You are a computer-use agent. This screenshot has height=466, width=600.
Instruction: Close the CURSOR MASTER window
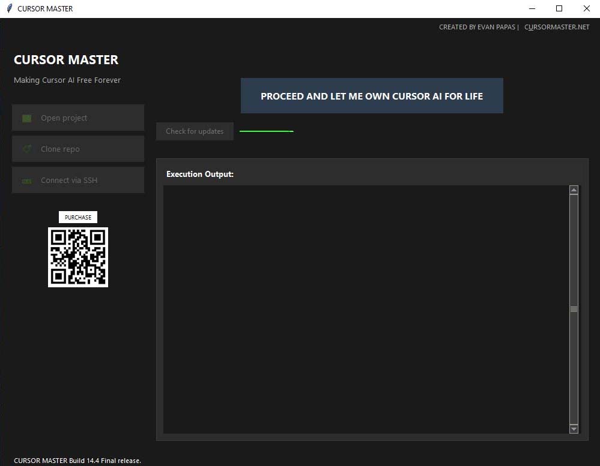tap(587, 8)
